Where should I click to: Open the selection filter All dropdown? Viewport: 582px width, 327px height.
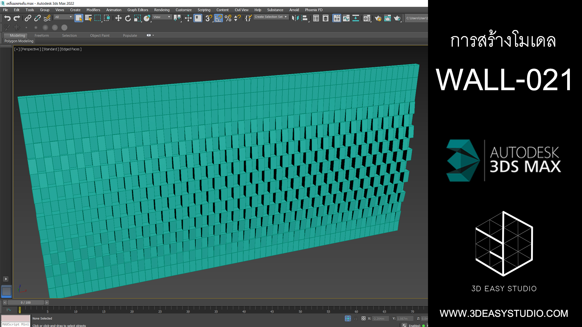pos(63,17)
